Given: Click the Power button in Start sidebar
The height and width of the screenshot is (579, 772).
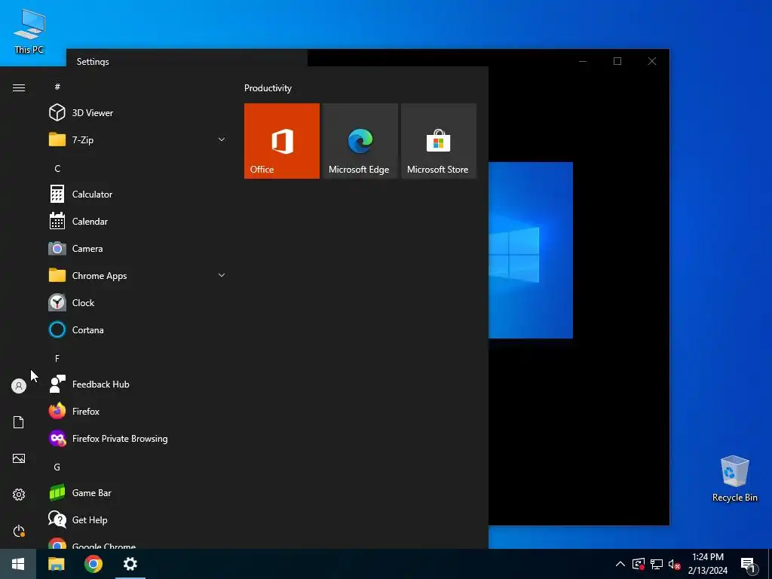Looking at the screenshot, I should coord(19,531).
